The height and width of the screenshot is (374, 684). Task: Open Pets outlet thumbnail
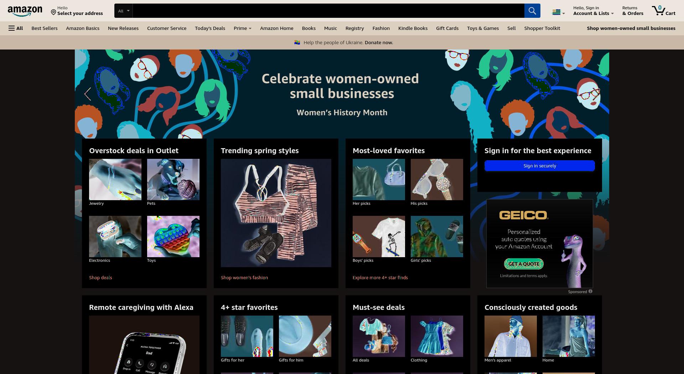(x=173, y=180)
